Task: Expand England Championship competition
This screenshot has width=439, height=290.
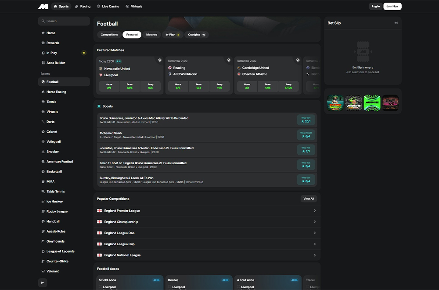Action: point(207,222)
